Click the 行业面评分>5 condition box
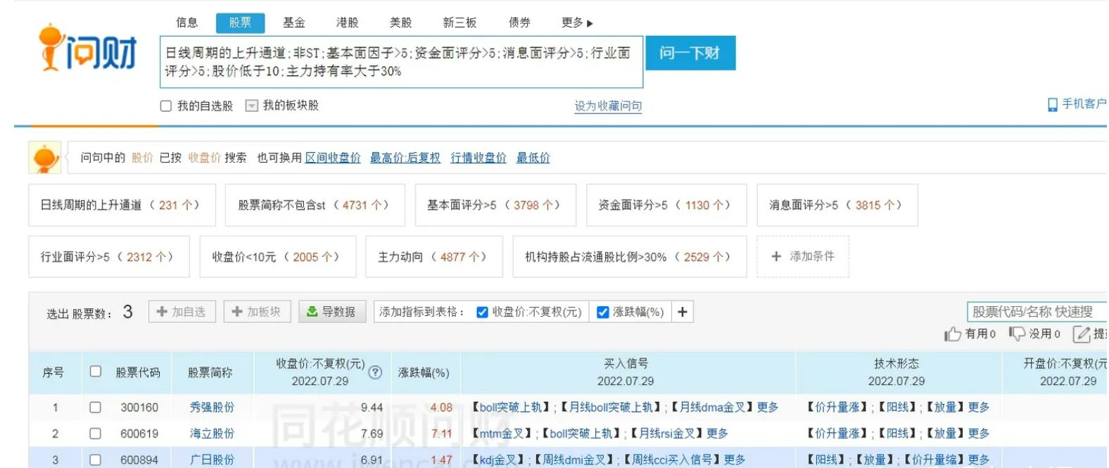The image size is (1109, 468). (x=109, y=257)
